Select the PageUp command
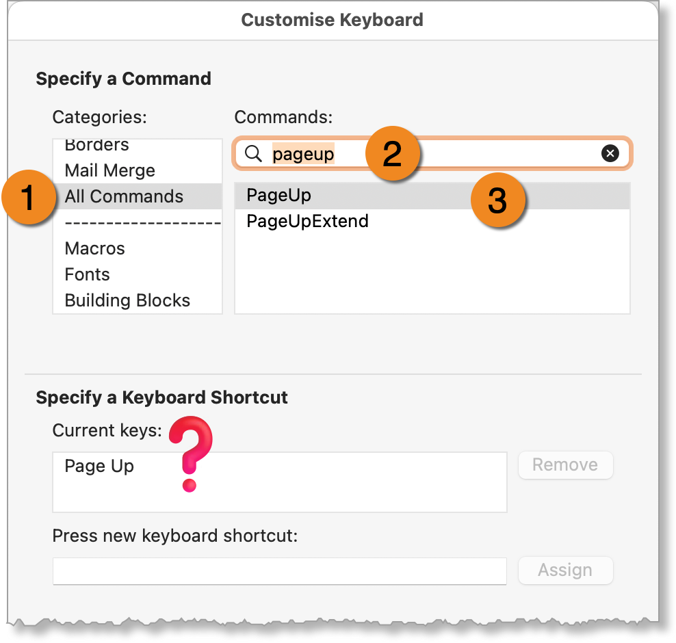The height and width of the screenshot is (643, 676). (x=432, y=196)
